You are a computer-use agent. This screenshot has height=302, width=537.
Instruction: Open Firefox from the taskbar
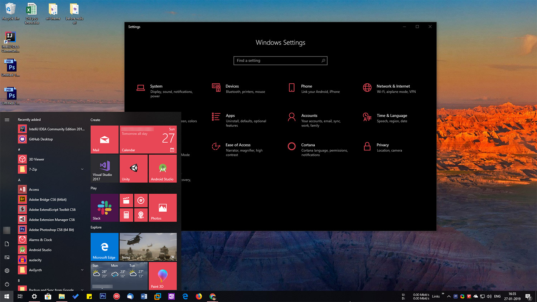coord(199,296)
